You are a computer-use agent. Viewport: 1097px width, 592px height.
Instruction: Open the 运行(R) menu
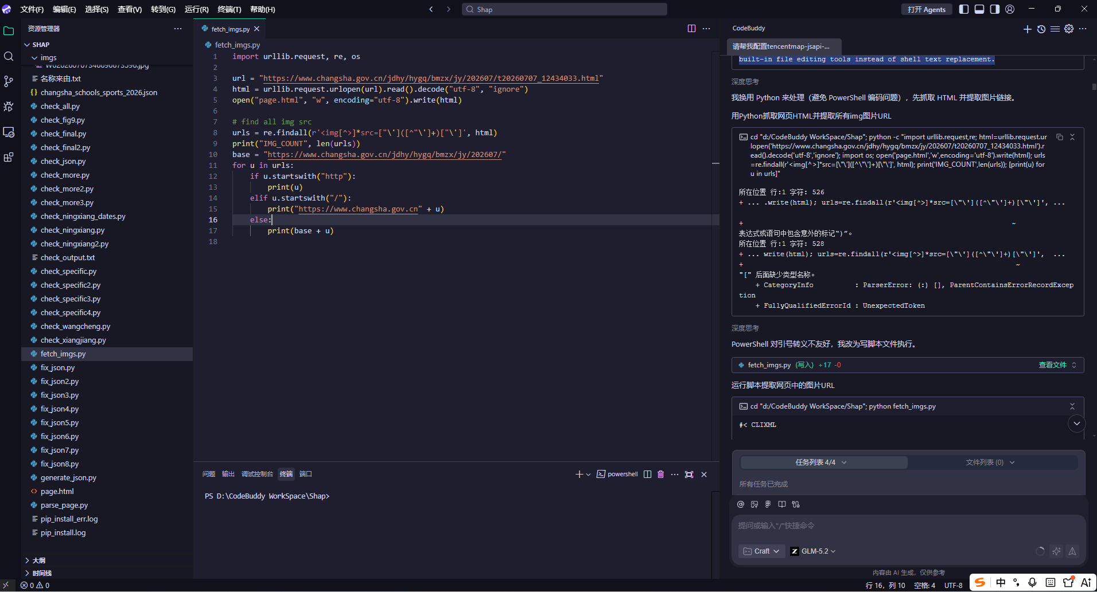click(197, 9)
